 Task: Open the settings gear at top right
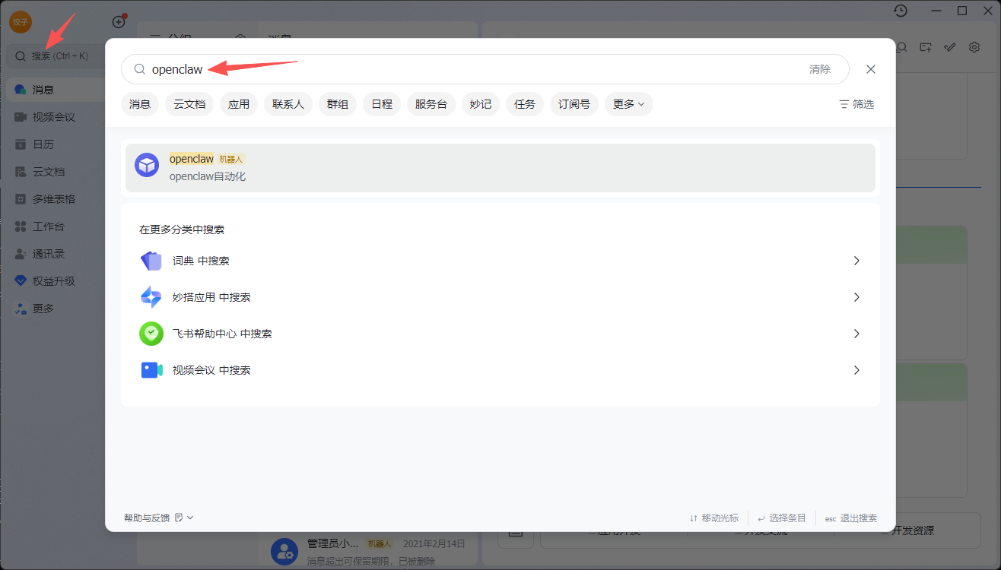974,46
